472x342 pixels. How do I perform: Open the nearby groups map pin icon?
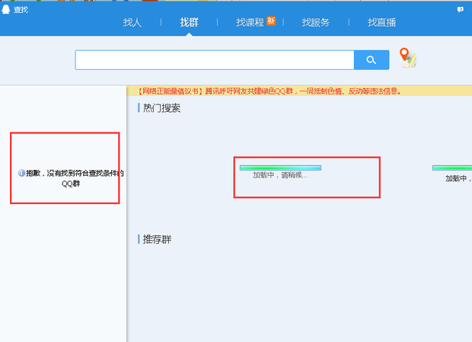point(408,57)
